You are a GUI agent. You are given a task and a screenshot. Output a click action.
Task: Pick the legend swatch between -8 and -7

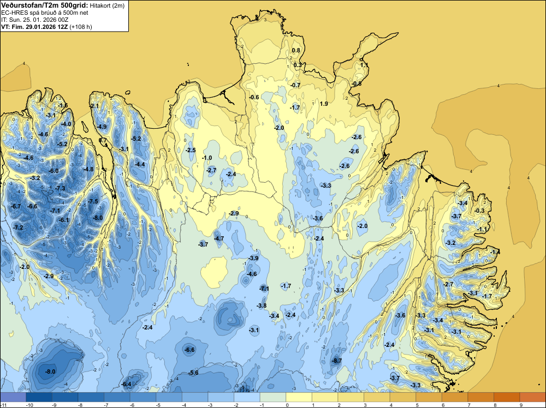(x=91, y=397)
